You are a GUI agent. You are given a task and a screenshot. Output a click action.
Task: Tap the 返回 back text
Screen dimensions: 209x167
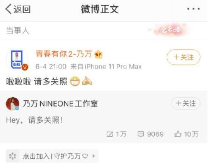pos(22,9)
